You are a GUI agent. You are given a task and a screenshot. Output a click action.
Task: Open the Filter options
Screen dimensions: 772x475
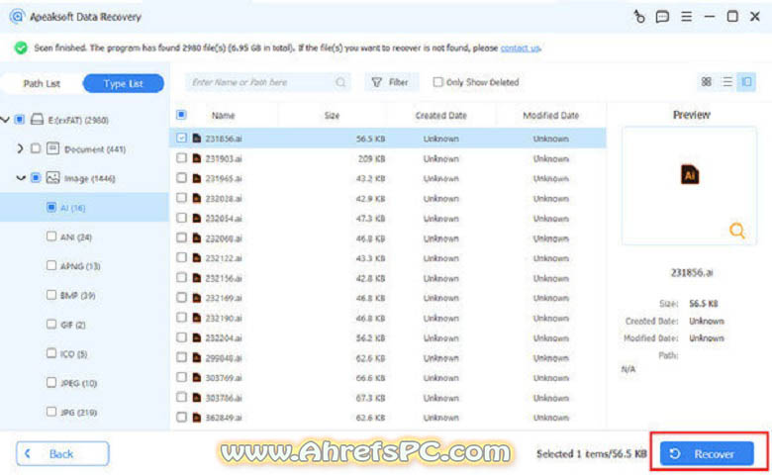(x=391, y=82)
